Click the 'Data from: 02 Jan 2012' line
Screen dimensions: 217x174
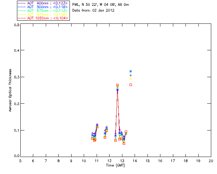tap(93, 10)
